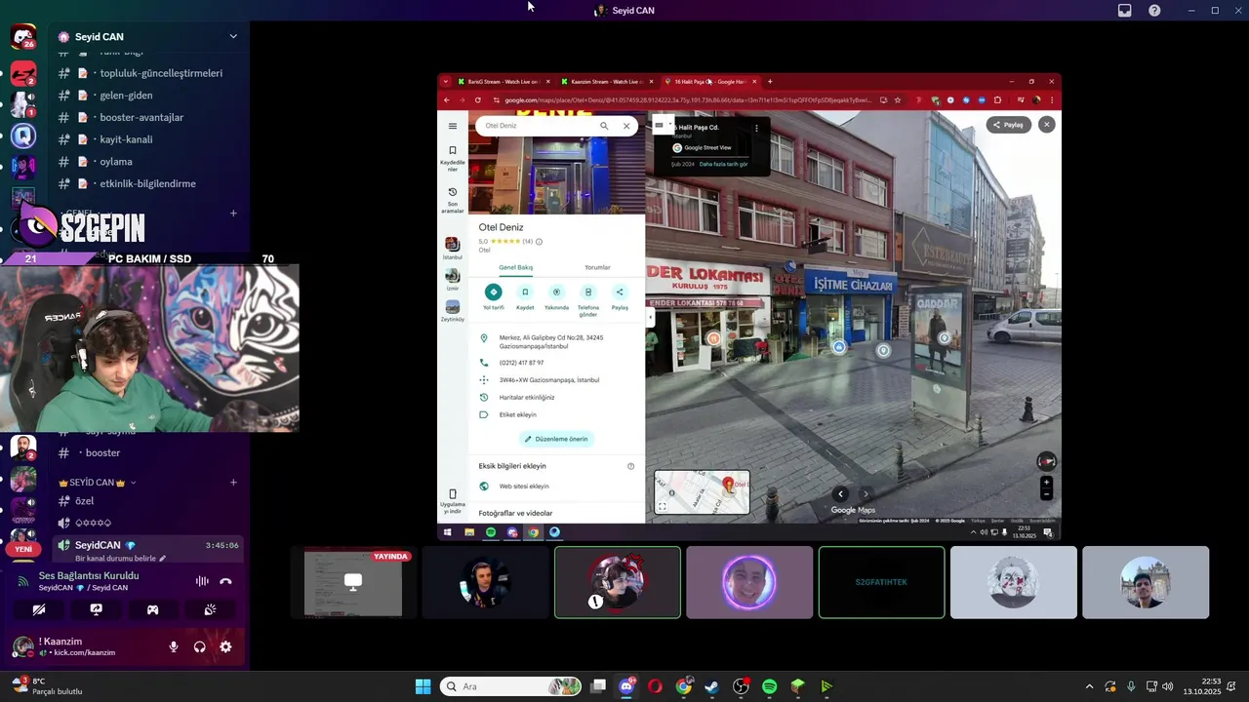
Task: Open the etkinlik-bilgilendirme channel
Action: [x=149, y=183]
